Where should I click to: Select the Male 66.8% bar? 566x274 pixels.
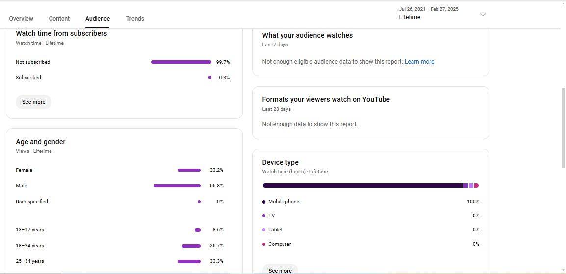177,186
